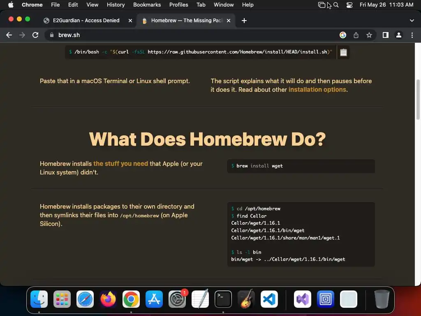
Task: Open the Profiles menu
Action: 178,5
